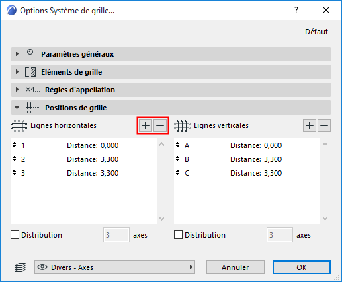Image resolution: width=342 pixels, height=282 pixels.
Task: Expand the Paramètres généraux panel
Action: [x=17, y=54]
